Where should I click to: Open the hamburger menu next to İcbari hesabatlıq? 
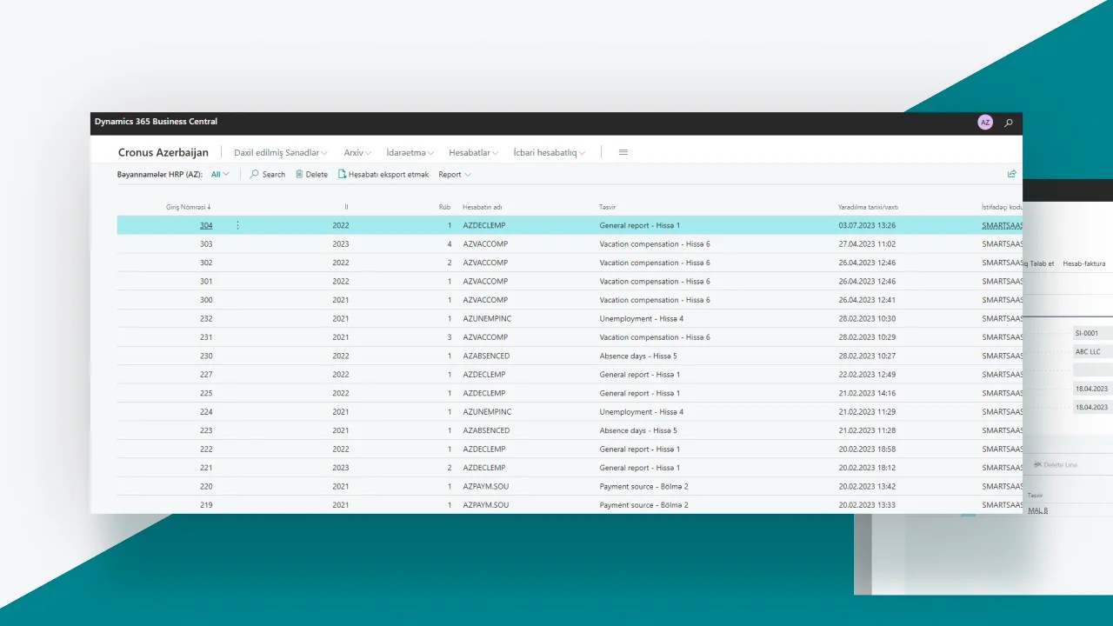click(x=623, y=151)
